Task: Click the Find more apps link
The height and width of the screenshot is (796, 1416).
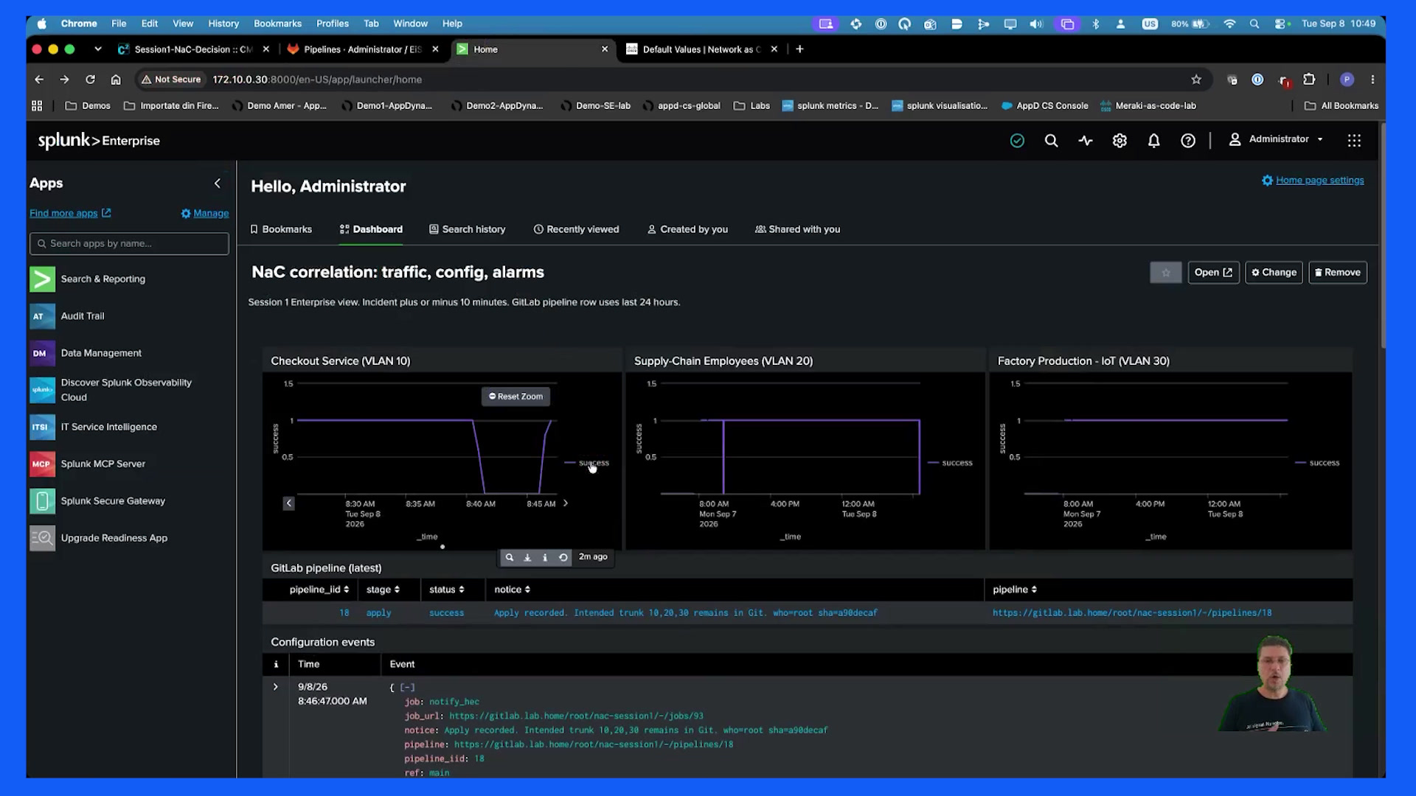Action: [70, 213]
